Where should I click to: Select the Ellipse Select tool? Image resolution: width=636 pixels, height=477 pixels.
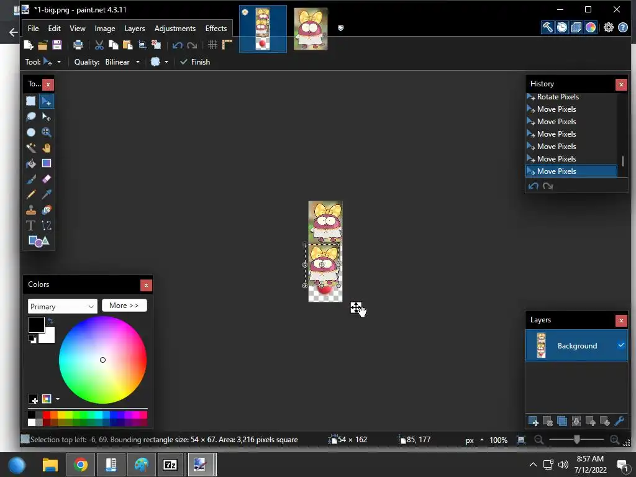pos(31,132)
